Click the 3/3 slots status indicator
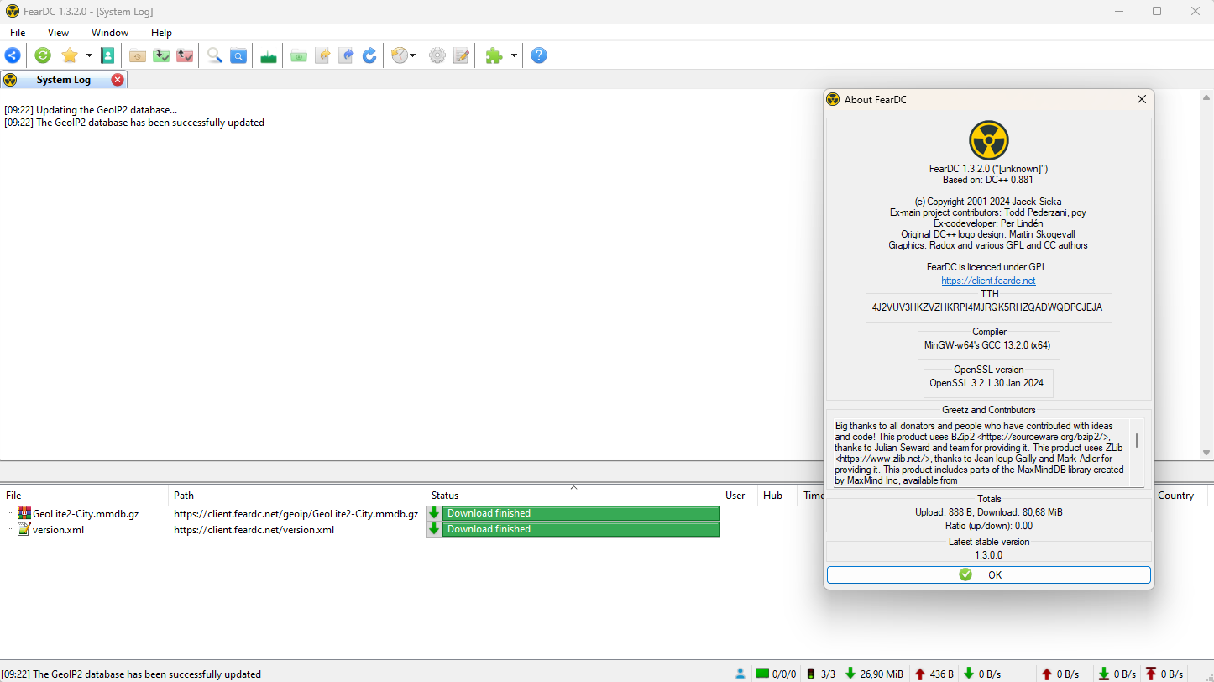 pyautogui.click(x=822, y=674)
